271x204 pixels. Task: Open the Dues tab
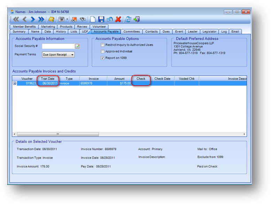(166, 32)
